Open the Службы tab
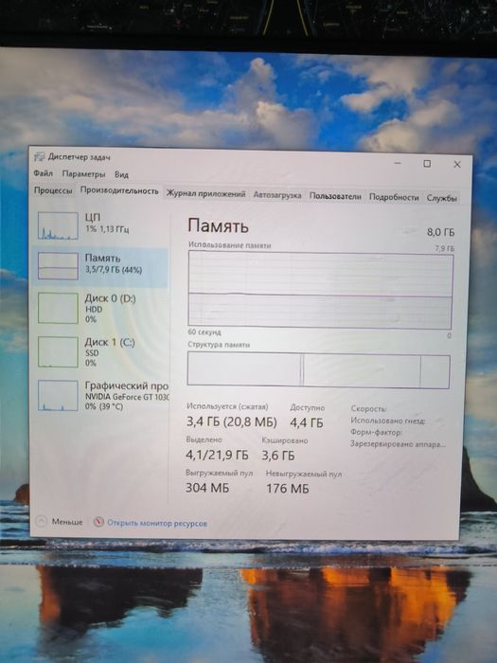497x663 pixels. tap(442, 198)
